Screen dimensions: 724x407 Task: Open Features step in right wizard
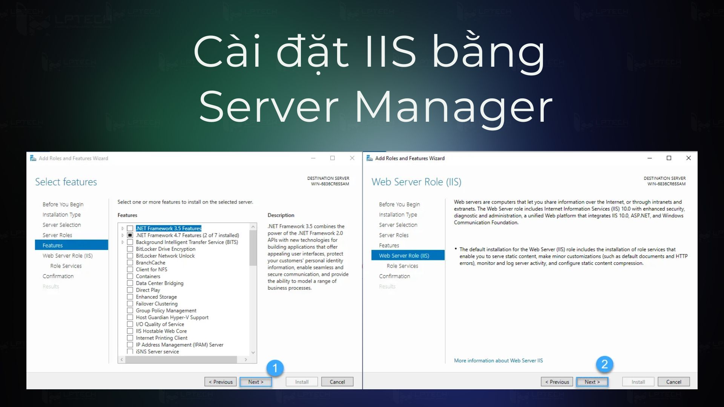389,245
